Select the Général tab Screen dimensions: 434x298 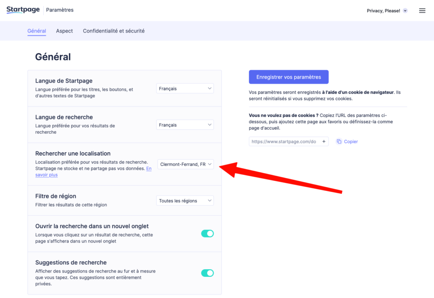(x=36, y=31)
